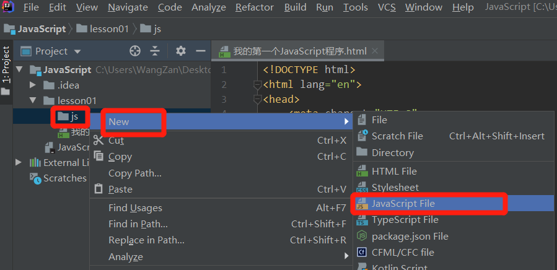
Task: Open the VCS menu
Action: click(387, 7)
